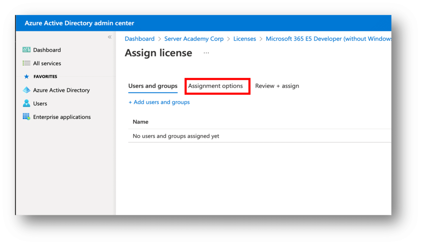Click the Azure Active Directory admin center title
Screen dimensions: 422x245
pos(79,23)
